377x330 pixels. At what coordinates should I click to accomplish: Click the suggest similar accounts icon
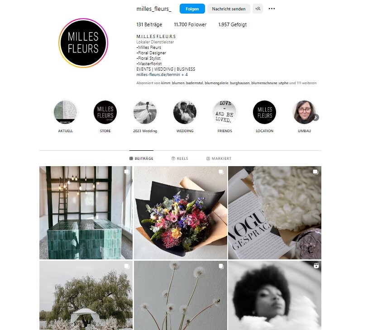click(258, 9)
